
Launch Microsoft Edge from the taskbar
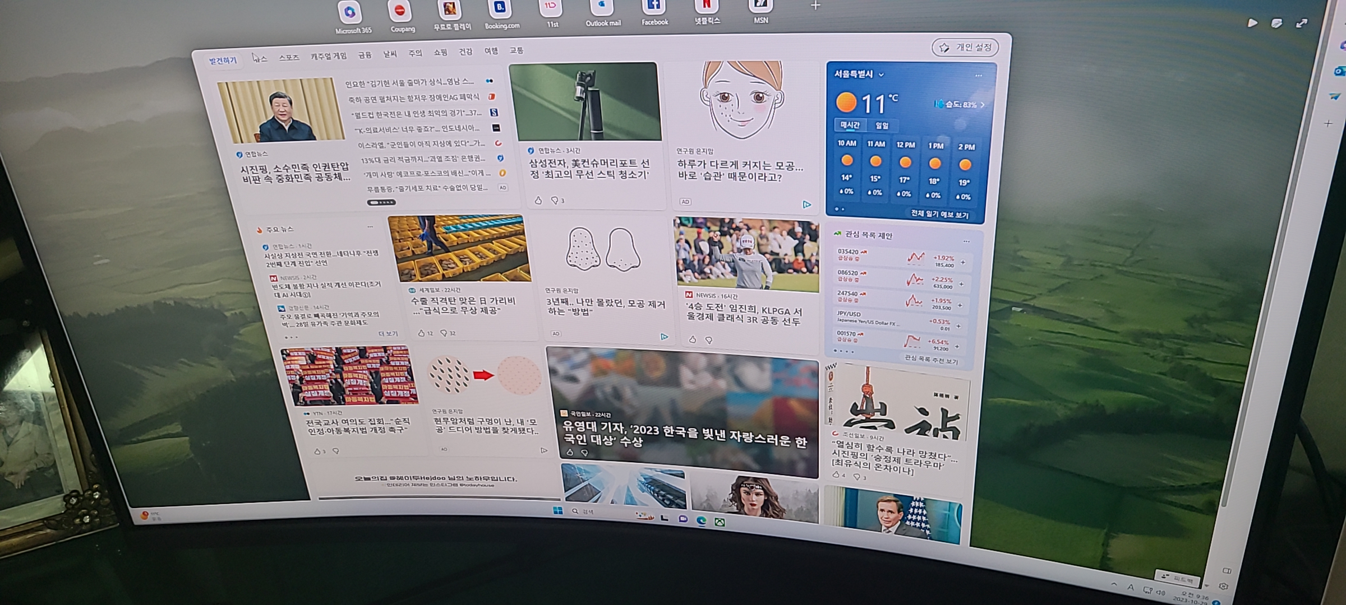[x=701, y=520]
